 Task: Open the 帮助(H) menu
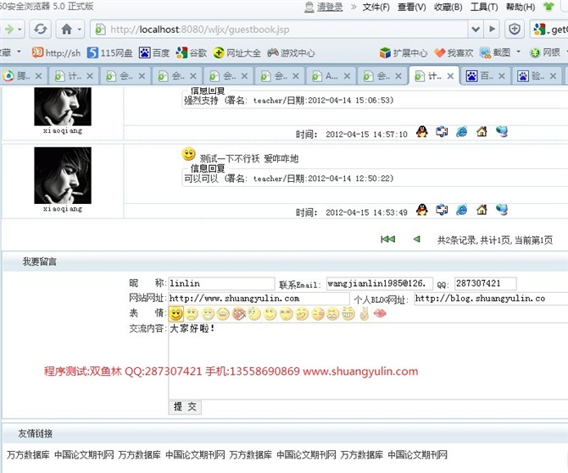[x=521, y=7]
